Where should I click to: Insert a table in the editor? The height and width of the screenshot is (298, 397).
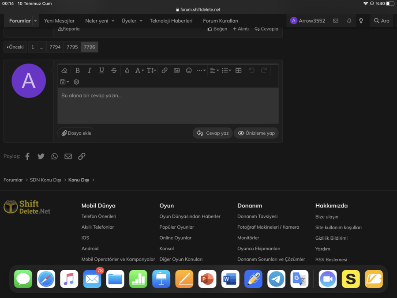[x=239, y=71]
